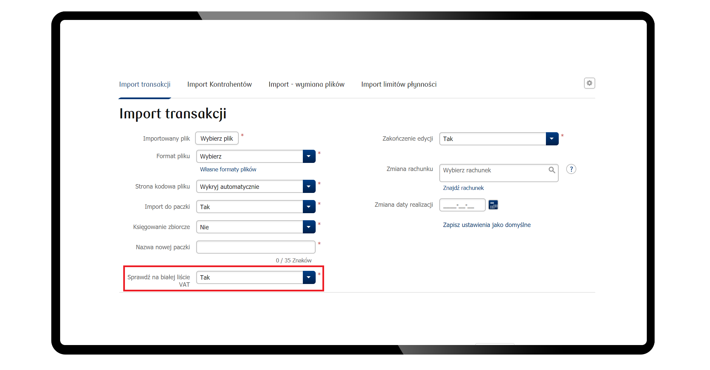Open the calendar date picker icon
710x370 pixels.
493,205
